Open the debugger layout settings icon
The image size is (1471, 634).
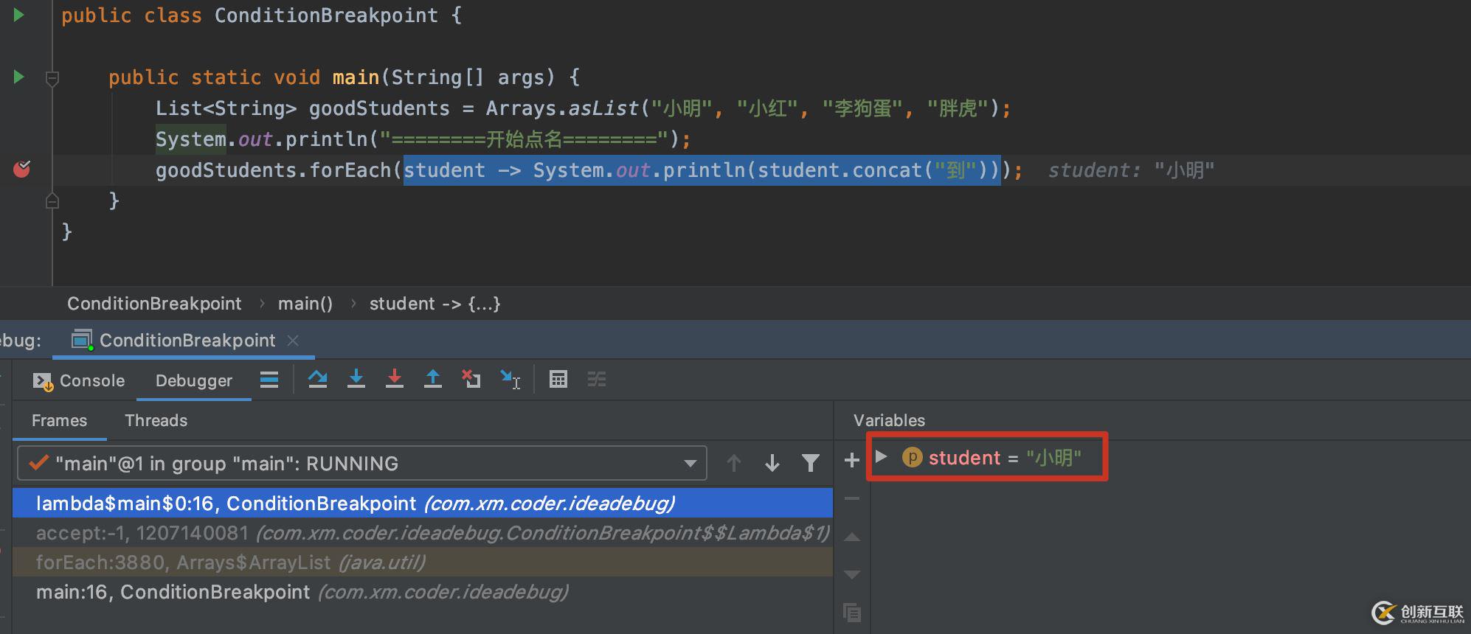pyautogui.click(x=269, y=380)
